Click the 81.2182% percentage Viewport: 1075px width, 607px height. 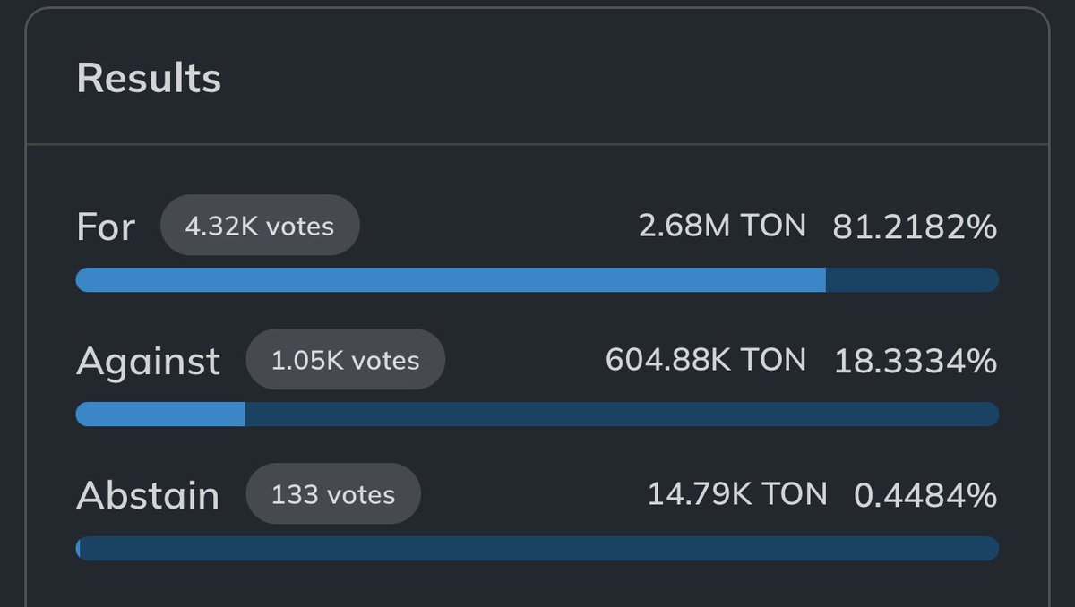(x=915, y=227)
